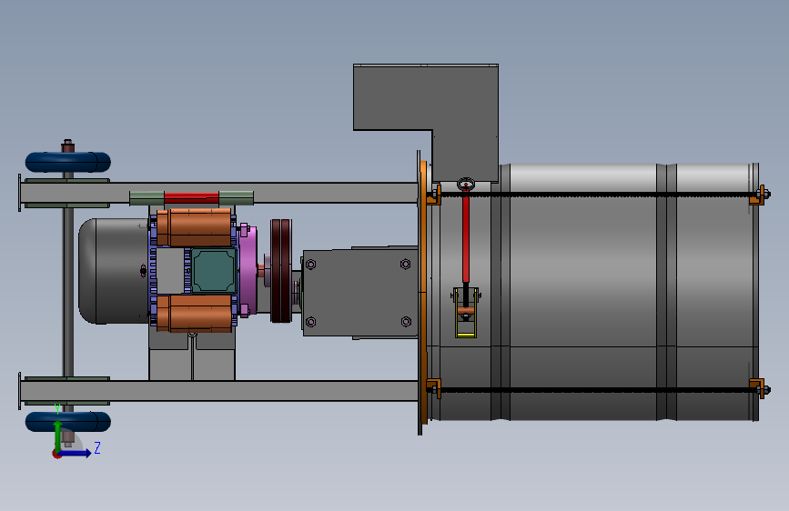
Task: Select the orange bracket at the drum's top right
Action: pos(757,195)
